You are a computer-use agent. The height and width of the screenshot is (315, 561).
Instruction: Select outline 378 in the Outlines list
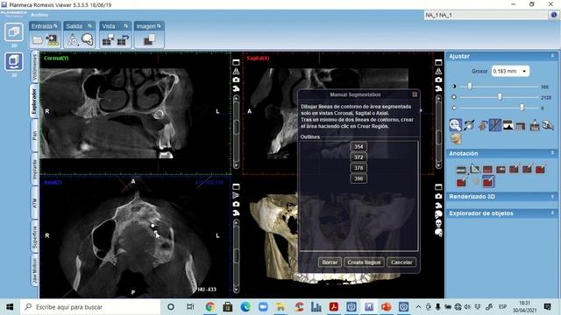[x=359, y=168]
